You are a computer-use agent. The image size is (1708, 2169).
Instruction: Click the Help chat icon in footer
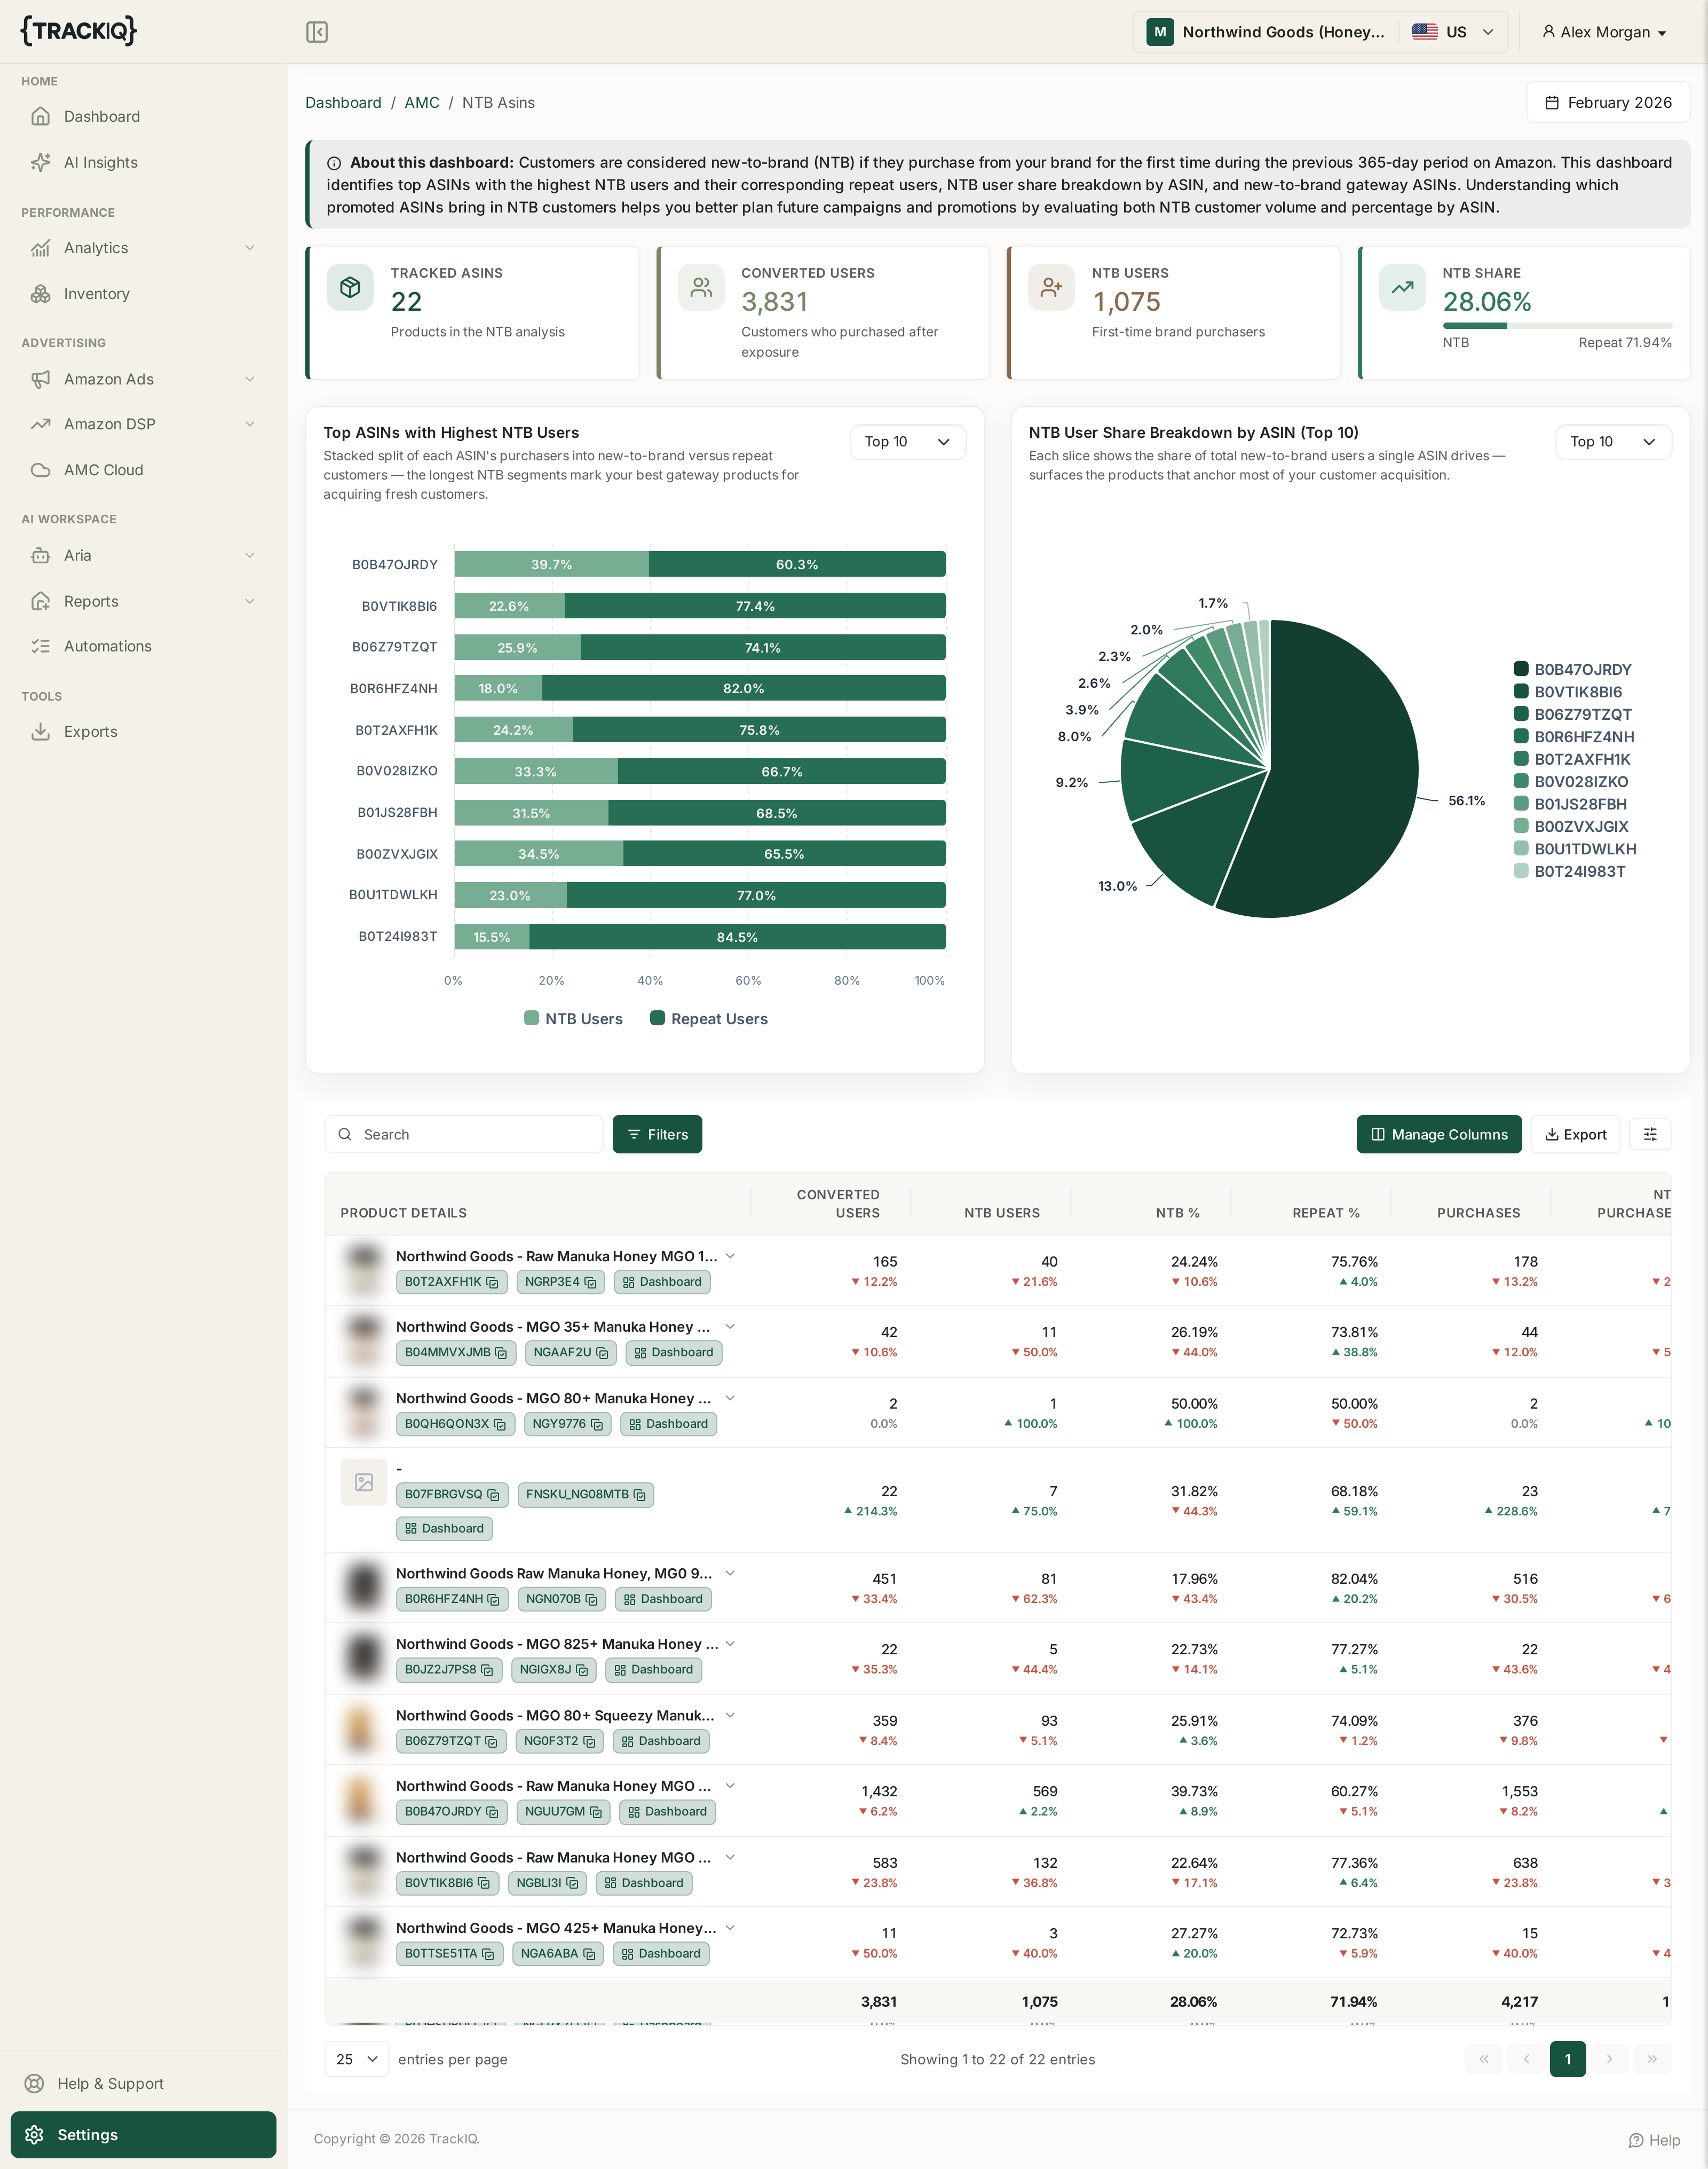pos(1636,2140)
